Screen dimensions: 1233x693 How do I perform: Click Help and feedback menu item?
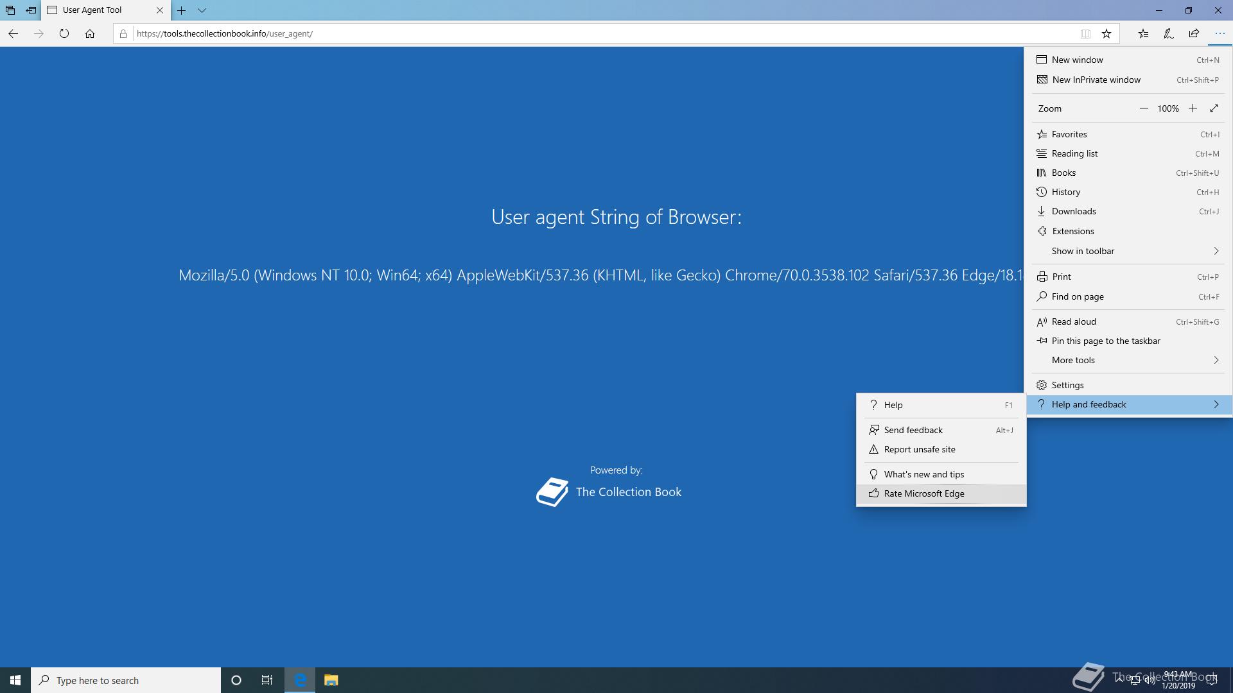coord(1128,404)
